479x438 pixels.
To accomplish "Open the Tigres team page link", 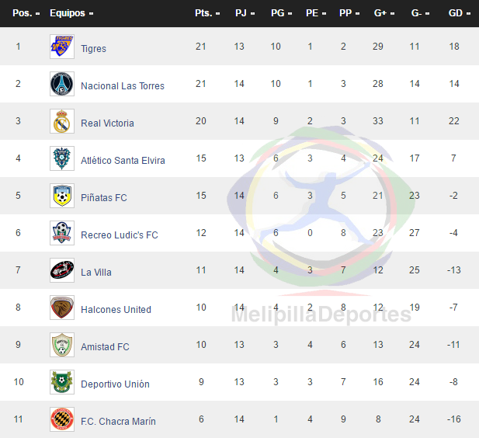I will tap(93, 49).
